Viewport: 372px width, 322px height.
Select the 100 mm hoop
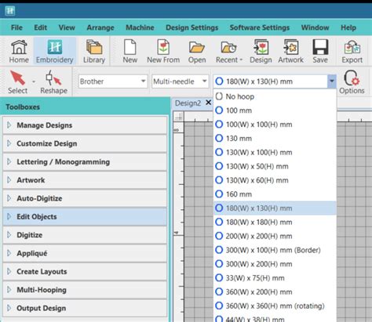(275, 110)
